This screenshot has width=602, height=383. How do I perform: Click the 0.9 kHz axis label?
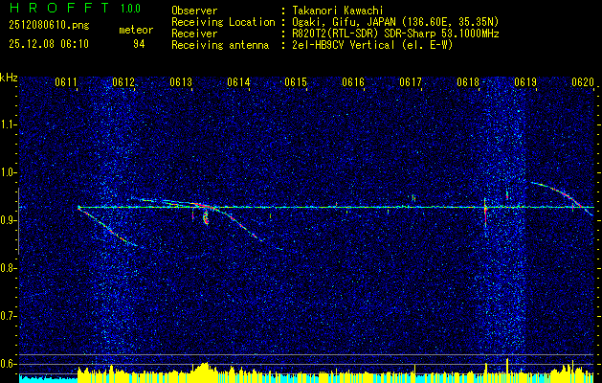pyautogui.click(x=9, y=220)
